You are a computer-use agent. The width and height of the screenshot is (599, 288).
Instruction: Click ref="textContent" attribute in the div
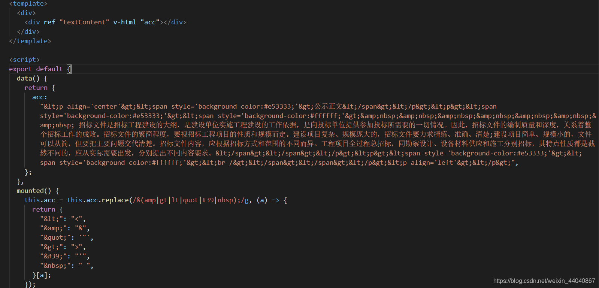tap(76, 22)
